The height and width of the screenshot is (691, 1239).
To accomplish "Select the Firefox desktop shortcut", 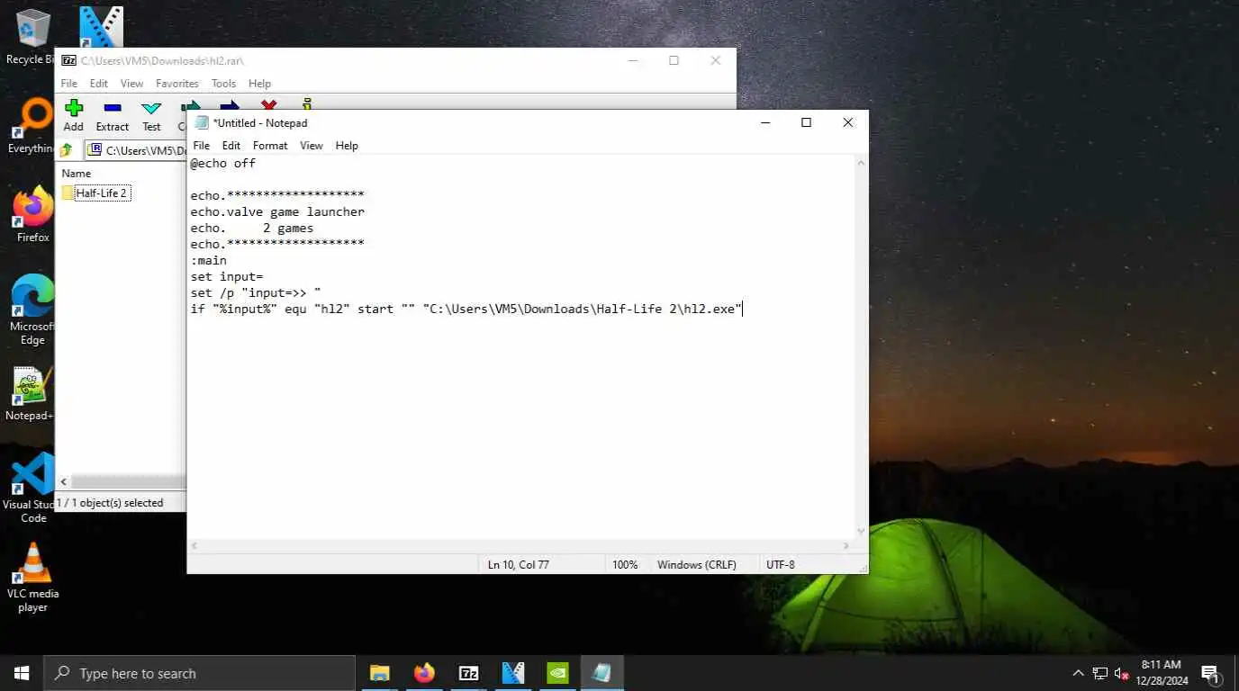I will click(x=32, y=215).
